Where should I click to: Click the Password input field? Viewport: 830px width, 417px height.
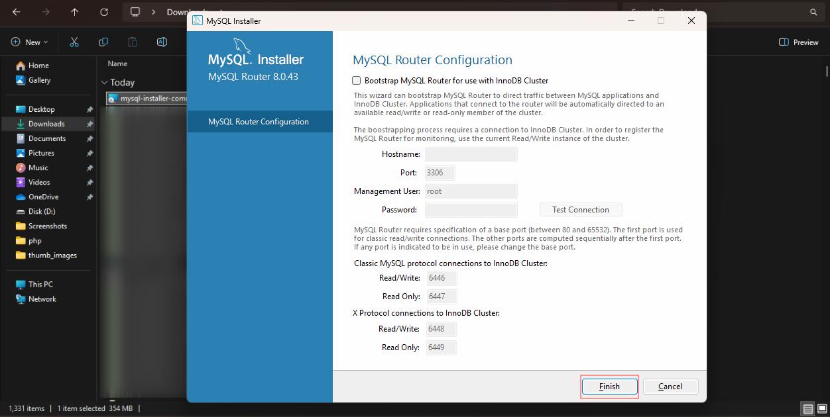[x=471, y=210]
